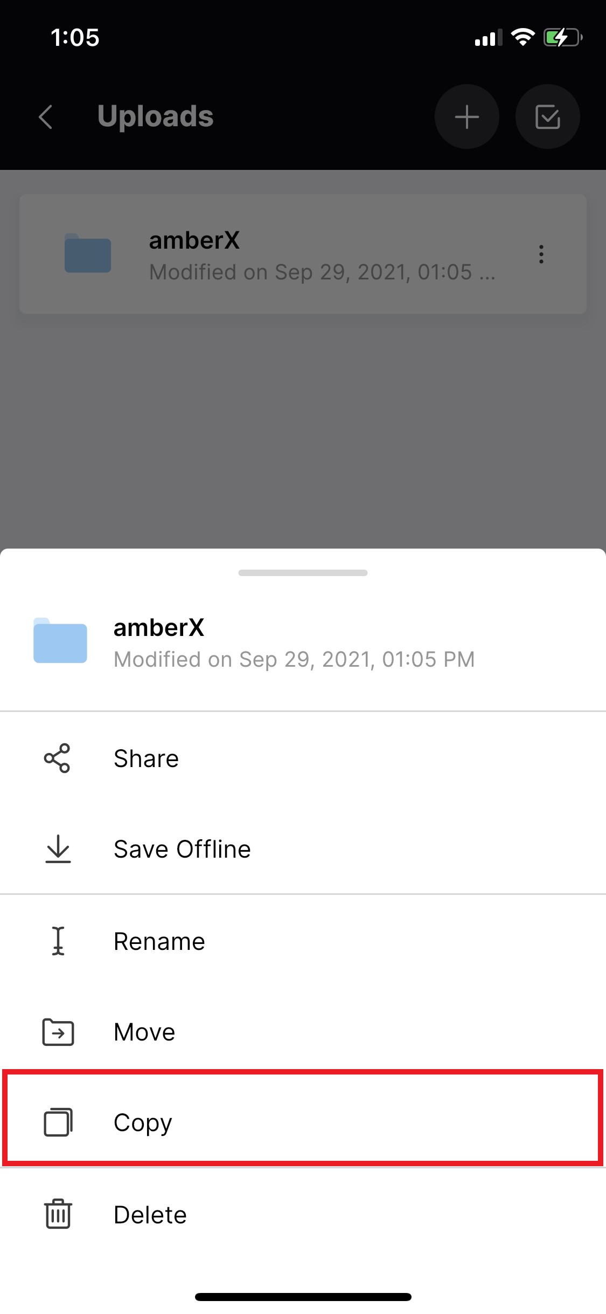Tap the Uploads page title
Screen dimensions: 606x1314
(x=156, y=117)
